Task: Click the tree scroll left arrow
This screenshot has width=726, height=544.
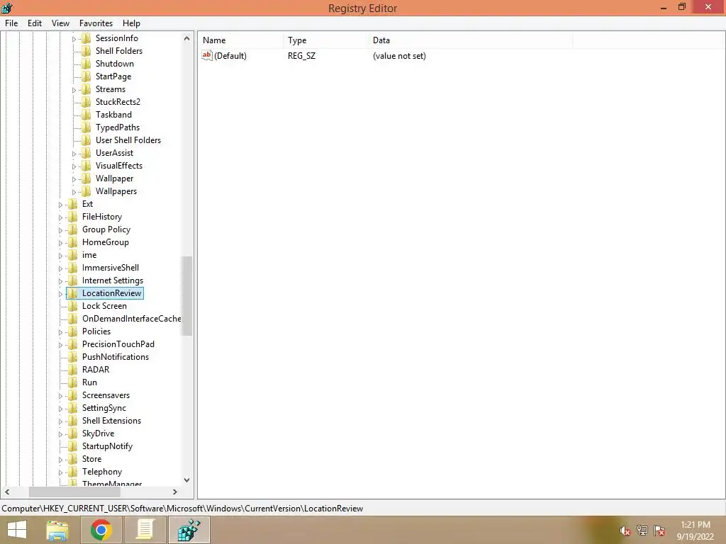Action: (x=7, y=492)
